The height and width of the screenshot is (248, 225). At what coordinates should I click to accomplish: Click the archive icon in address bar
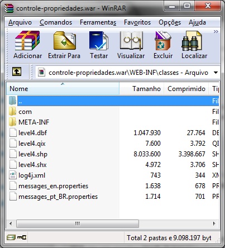coord(41,72)
